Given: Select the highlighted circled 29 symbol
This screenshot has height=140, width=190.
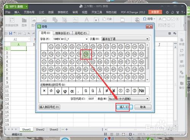Looking at the screenshot, I should coord(86,54).
